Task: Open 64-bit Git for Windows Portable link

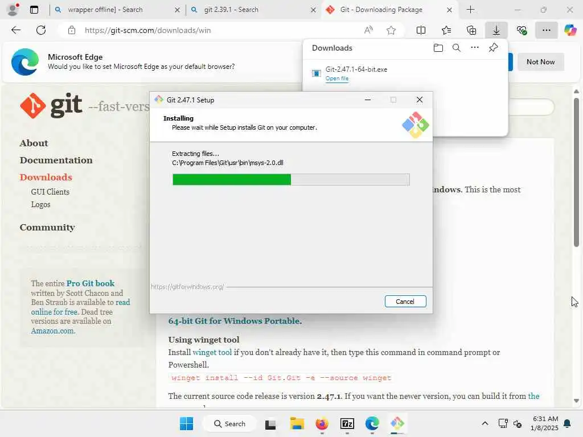Action: 235,321
